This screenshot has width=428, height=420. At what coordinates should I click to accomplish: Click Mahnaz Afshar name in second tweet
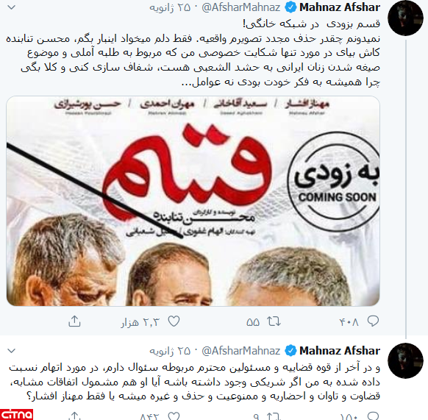tap(340, 351)
